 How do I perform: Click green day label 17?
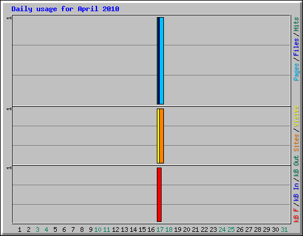160,230
